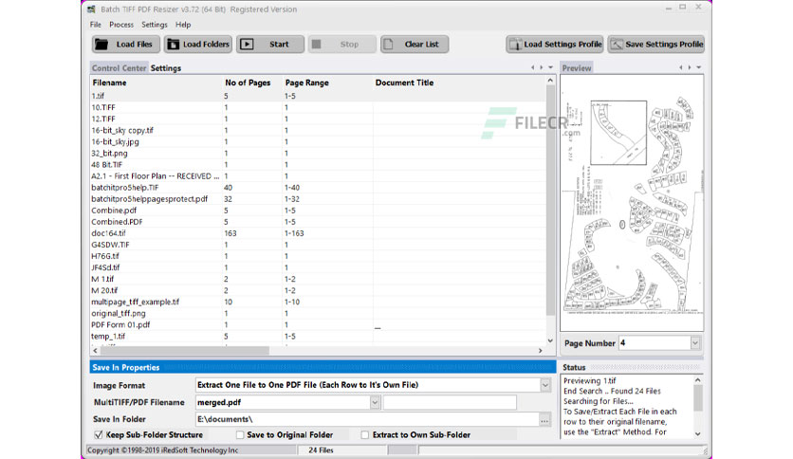Viewport: 793px width, 459px height.
Task: Click the Preview panel right arrow
Action: click(690, 67)
